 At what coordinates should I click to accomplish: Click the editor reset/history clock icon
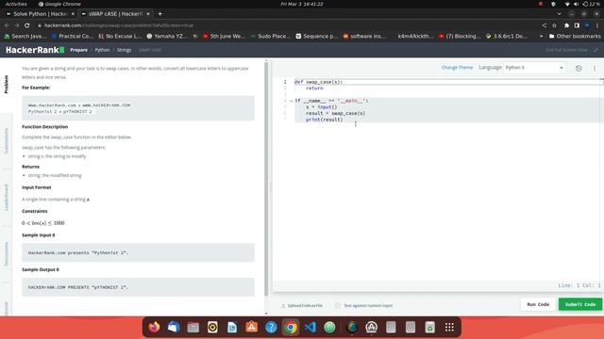point(579,68)
